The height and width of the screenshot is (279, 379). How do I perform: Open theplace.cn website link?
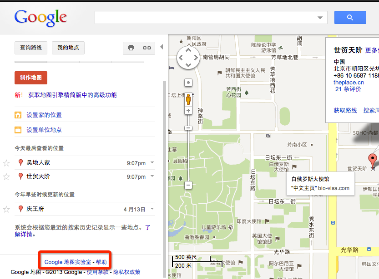click(349, 83)
